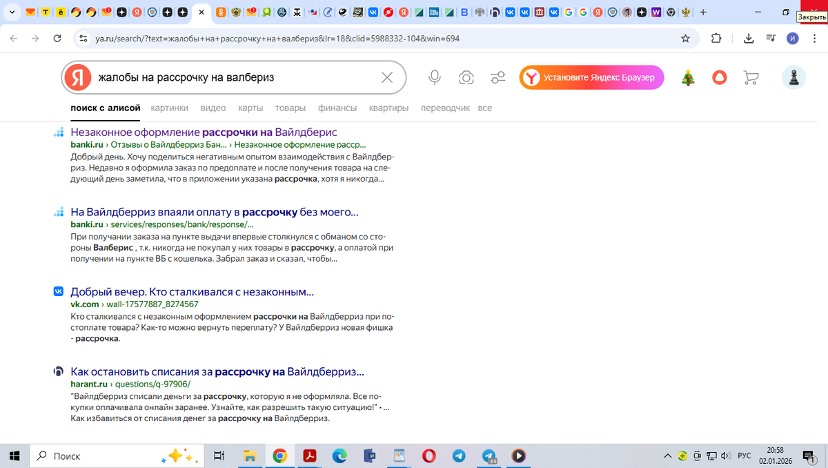
Task: Open Alice assistant red icon
Action: coord(720,77)
